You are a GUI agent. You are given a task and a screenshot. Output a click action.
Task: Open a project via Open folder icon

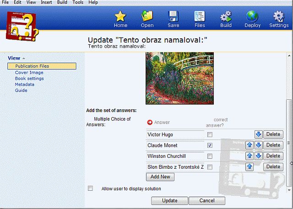pyautogui.click(x=147, y=16)
